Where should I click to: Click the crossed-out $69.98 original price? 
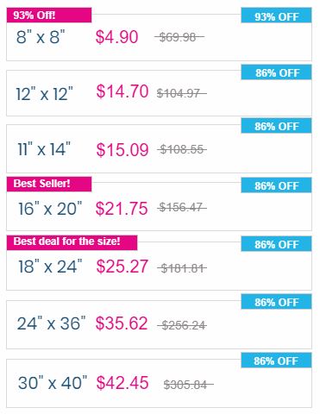[179, 37]
